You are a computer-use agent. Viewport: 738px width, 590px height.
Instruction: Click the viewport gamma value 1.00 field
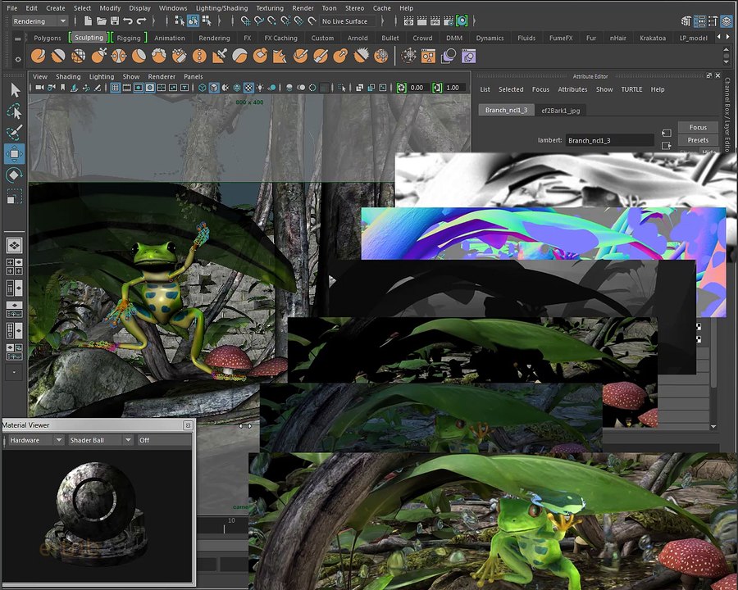454,88
